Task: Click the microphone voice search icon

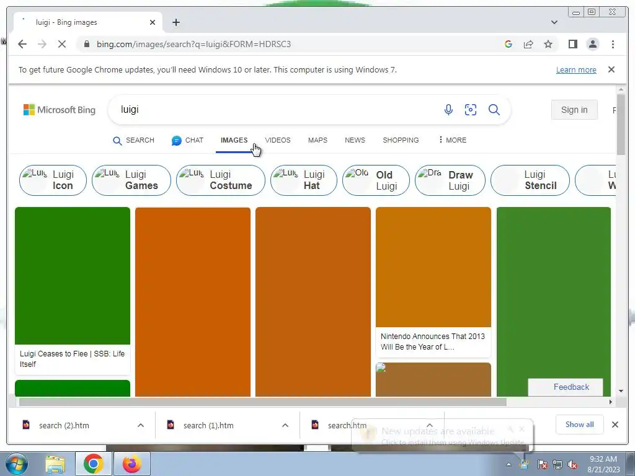Action: [x=448, y=110]
